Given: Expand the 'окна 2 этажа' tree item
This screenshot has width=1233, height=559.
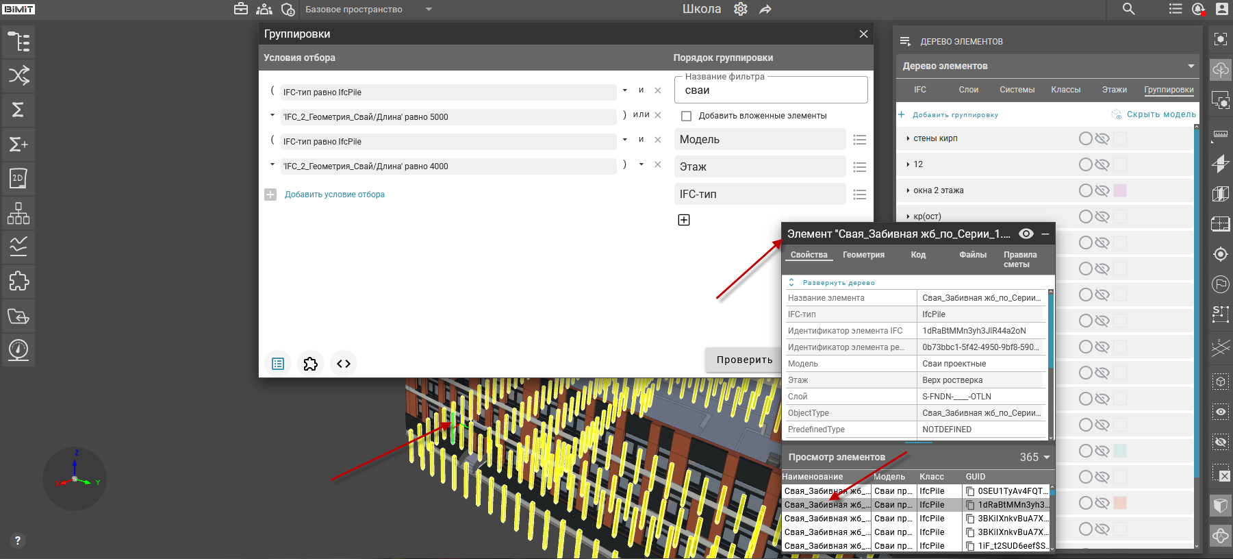Looking at the screenshot, I should [x=908, y=190].
